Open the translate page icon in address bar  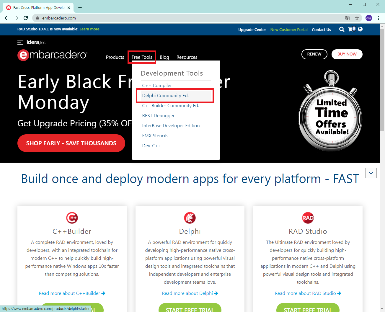[348, 18]
